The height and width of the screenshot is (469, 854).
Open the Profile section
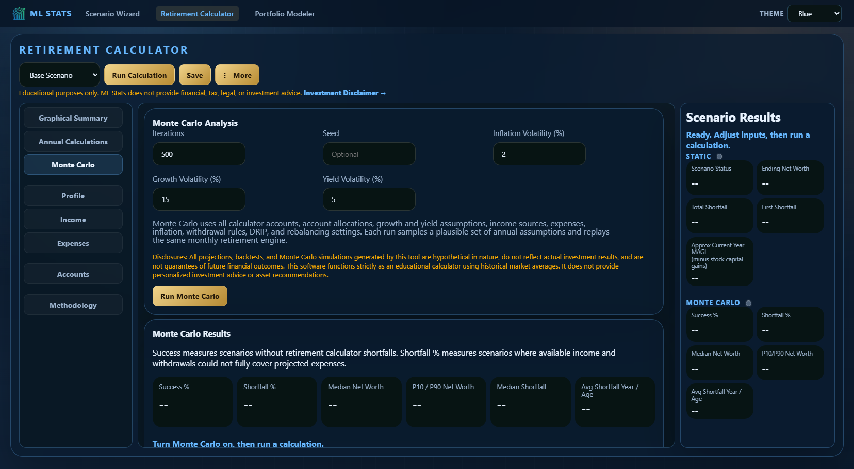tap(73, 196)
